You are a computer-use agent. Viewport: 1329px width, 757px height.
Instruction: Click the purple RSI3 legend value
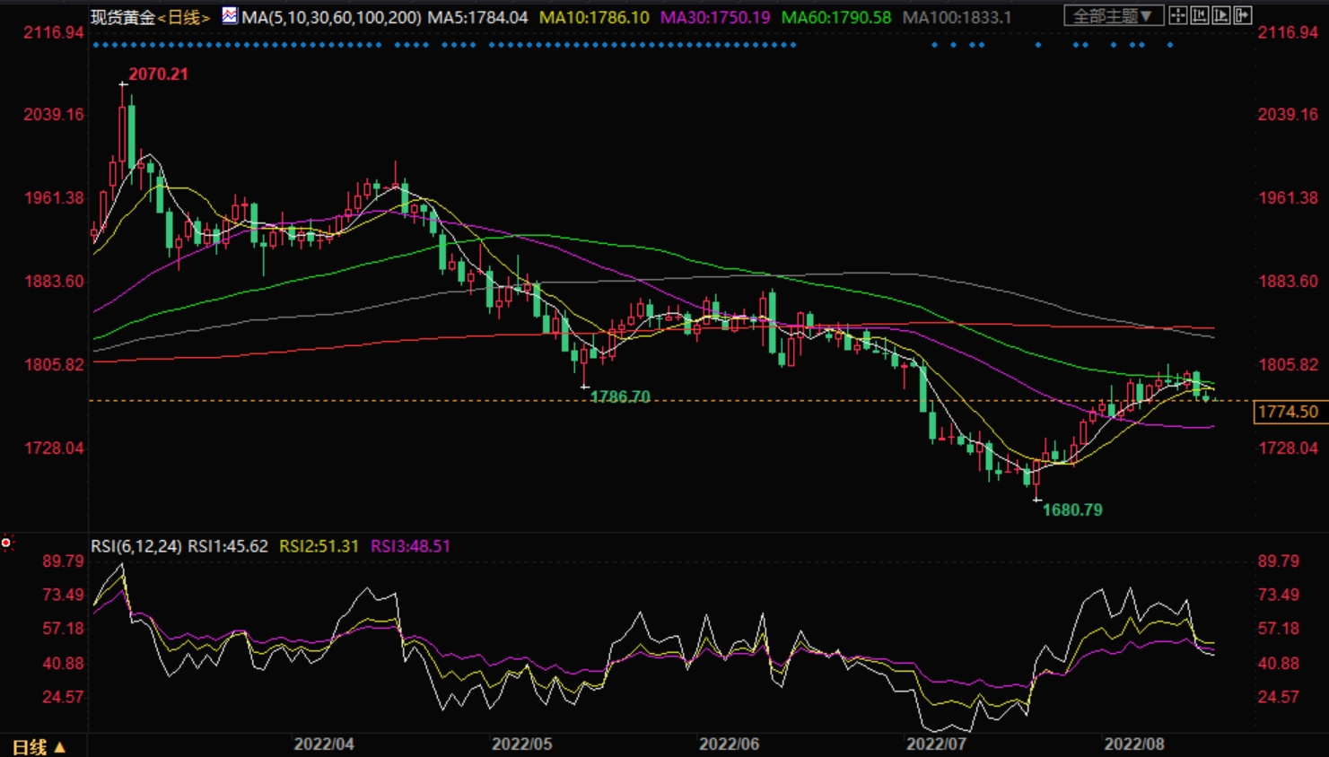pos(410,546)
